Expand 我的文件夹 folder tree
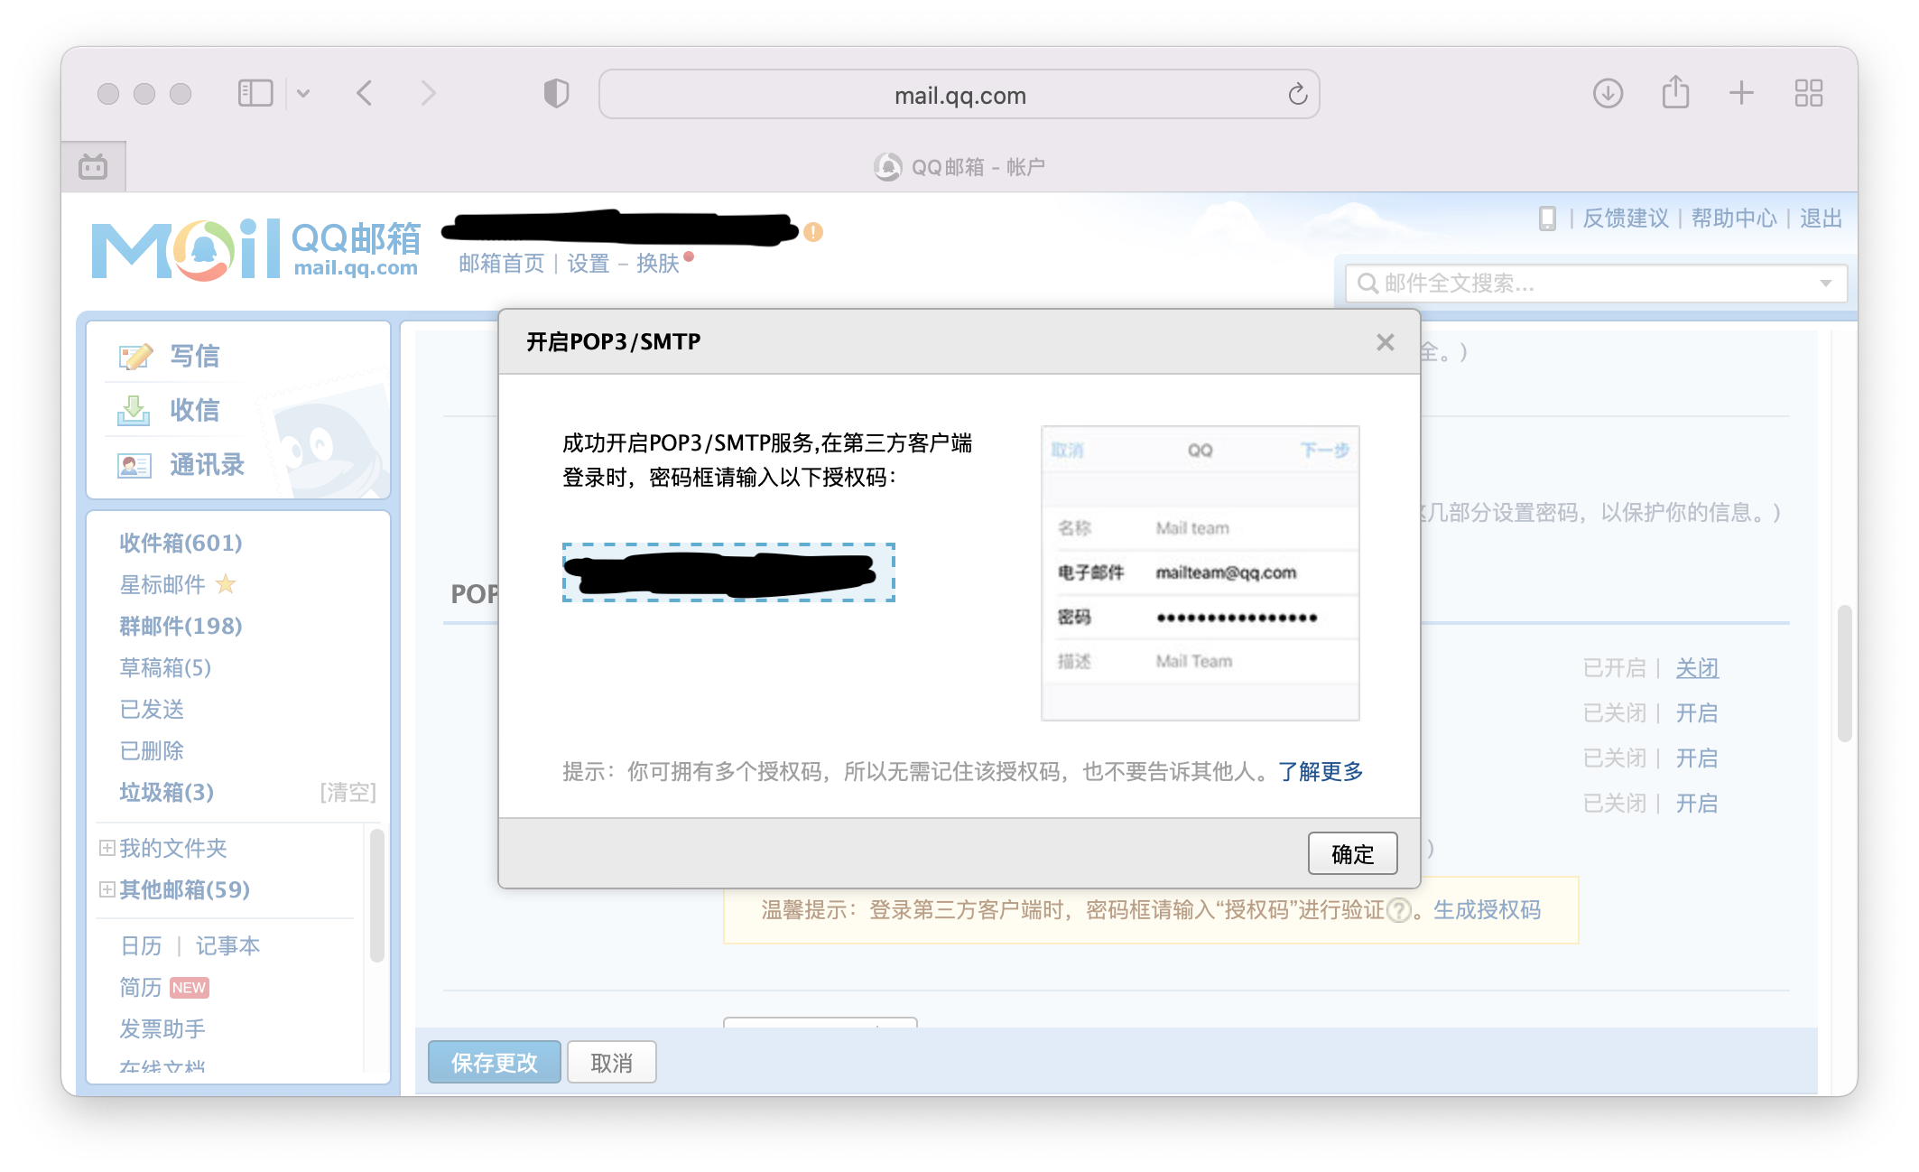This screenshot has width=1919, height=1172. 107,848
